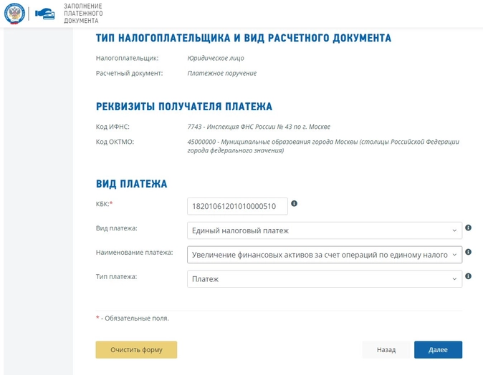Screen dimensions: 483x375
Task: Open info icon next to Тип платежа
Action: [468, 276]
